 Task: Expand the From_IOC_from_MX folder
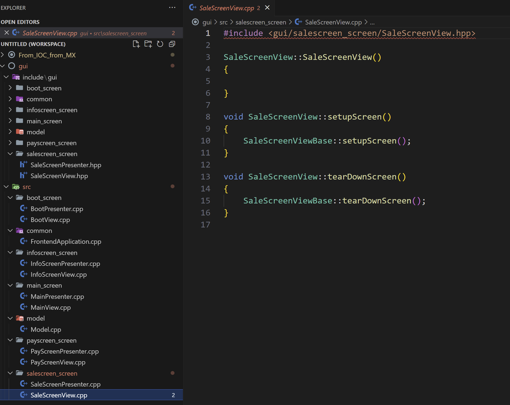(3, 55)
